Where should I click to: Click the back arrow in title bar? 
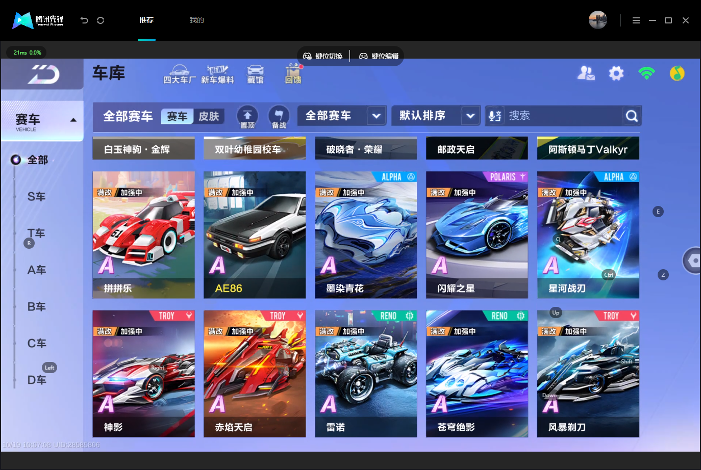tap(84, 20)
